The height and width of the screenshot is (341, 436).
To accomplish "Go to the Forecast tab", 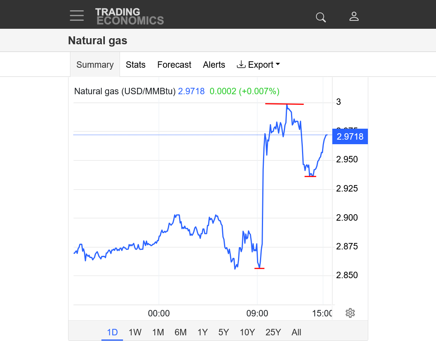I will point(174,65).
